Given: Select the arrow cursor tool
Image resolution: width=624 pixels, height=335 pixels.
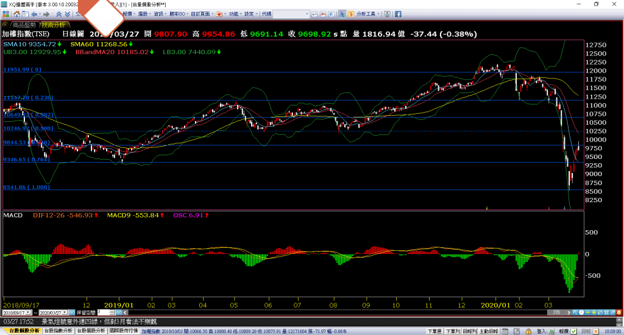Looking at the screenshot, I should click(x=342, y=13).
